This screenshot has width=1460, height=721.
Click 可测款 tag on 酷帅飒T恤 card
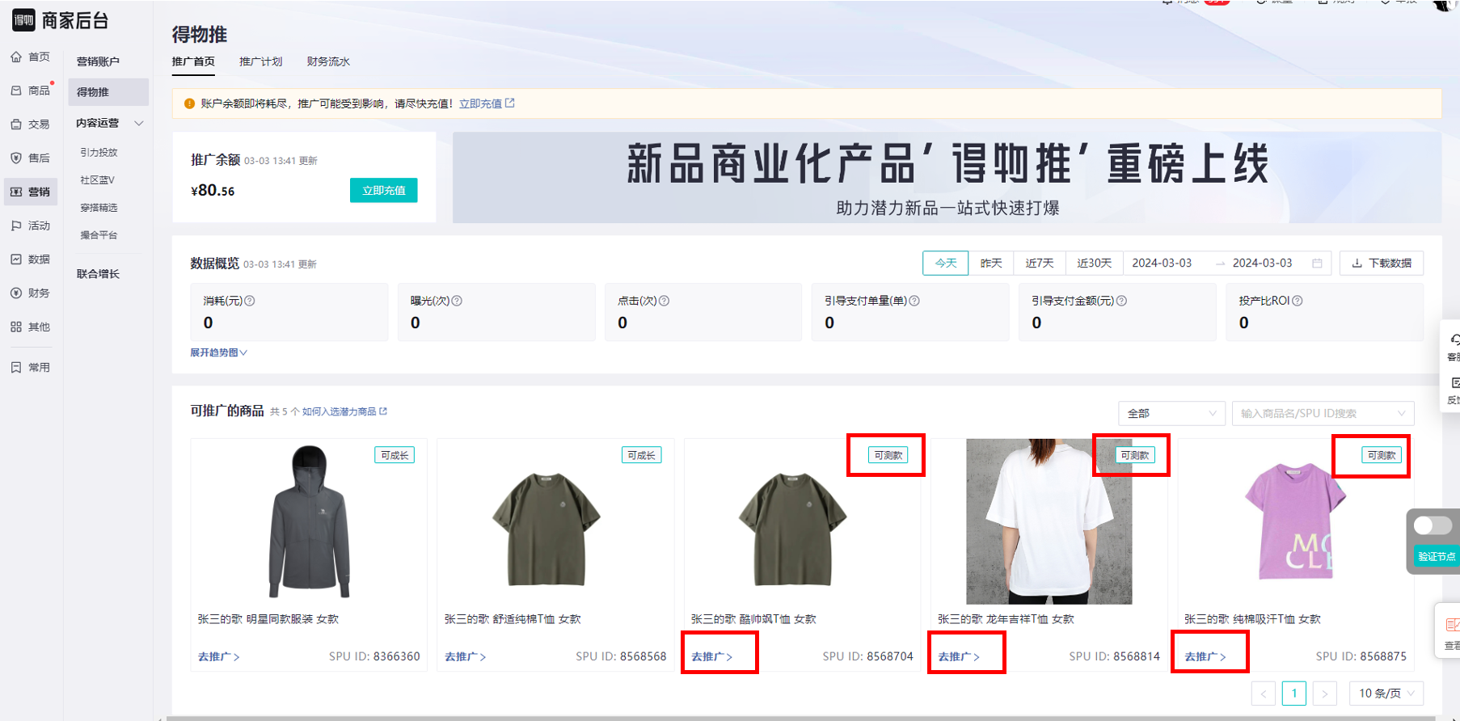coord(888,455)
